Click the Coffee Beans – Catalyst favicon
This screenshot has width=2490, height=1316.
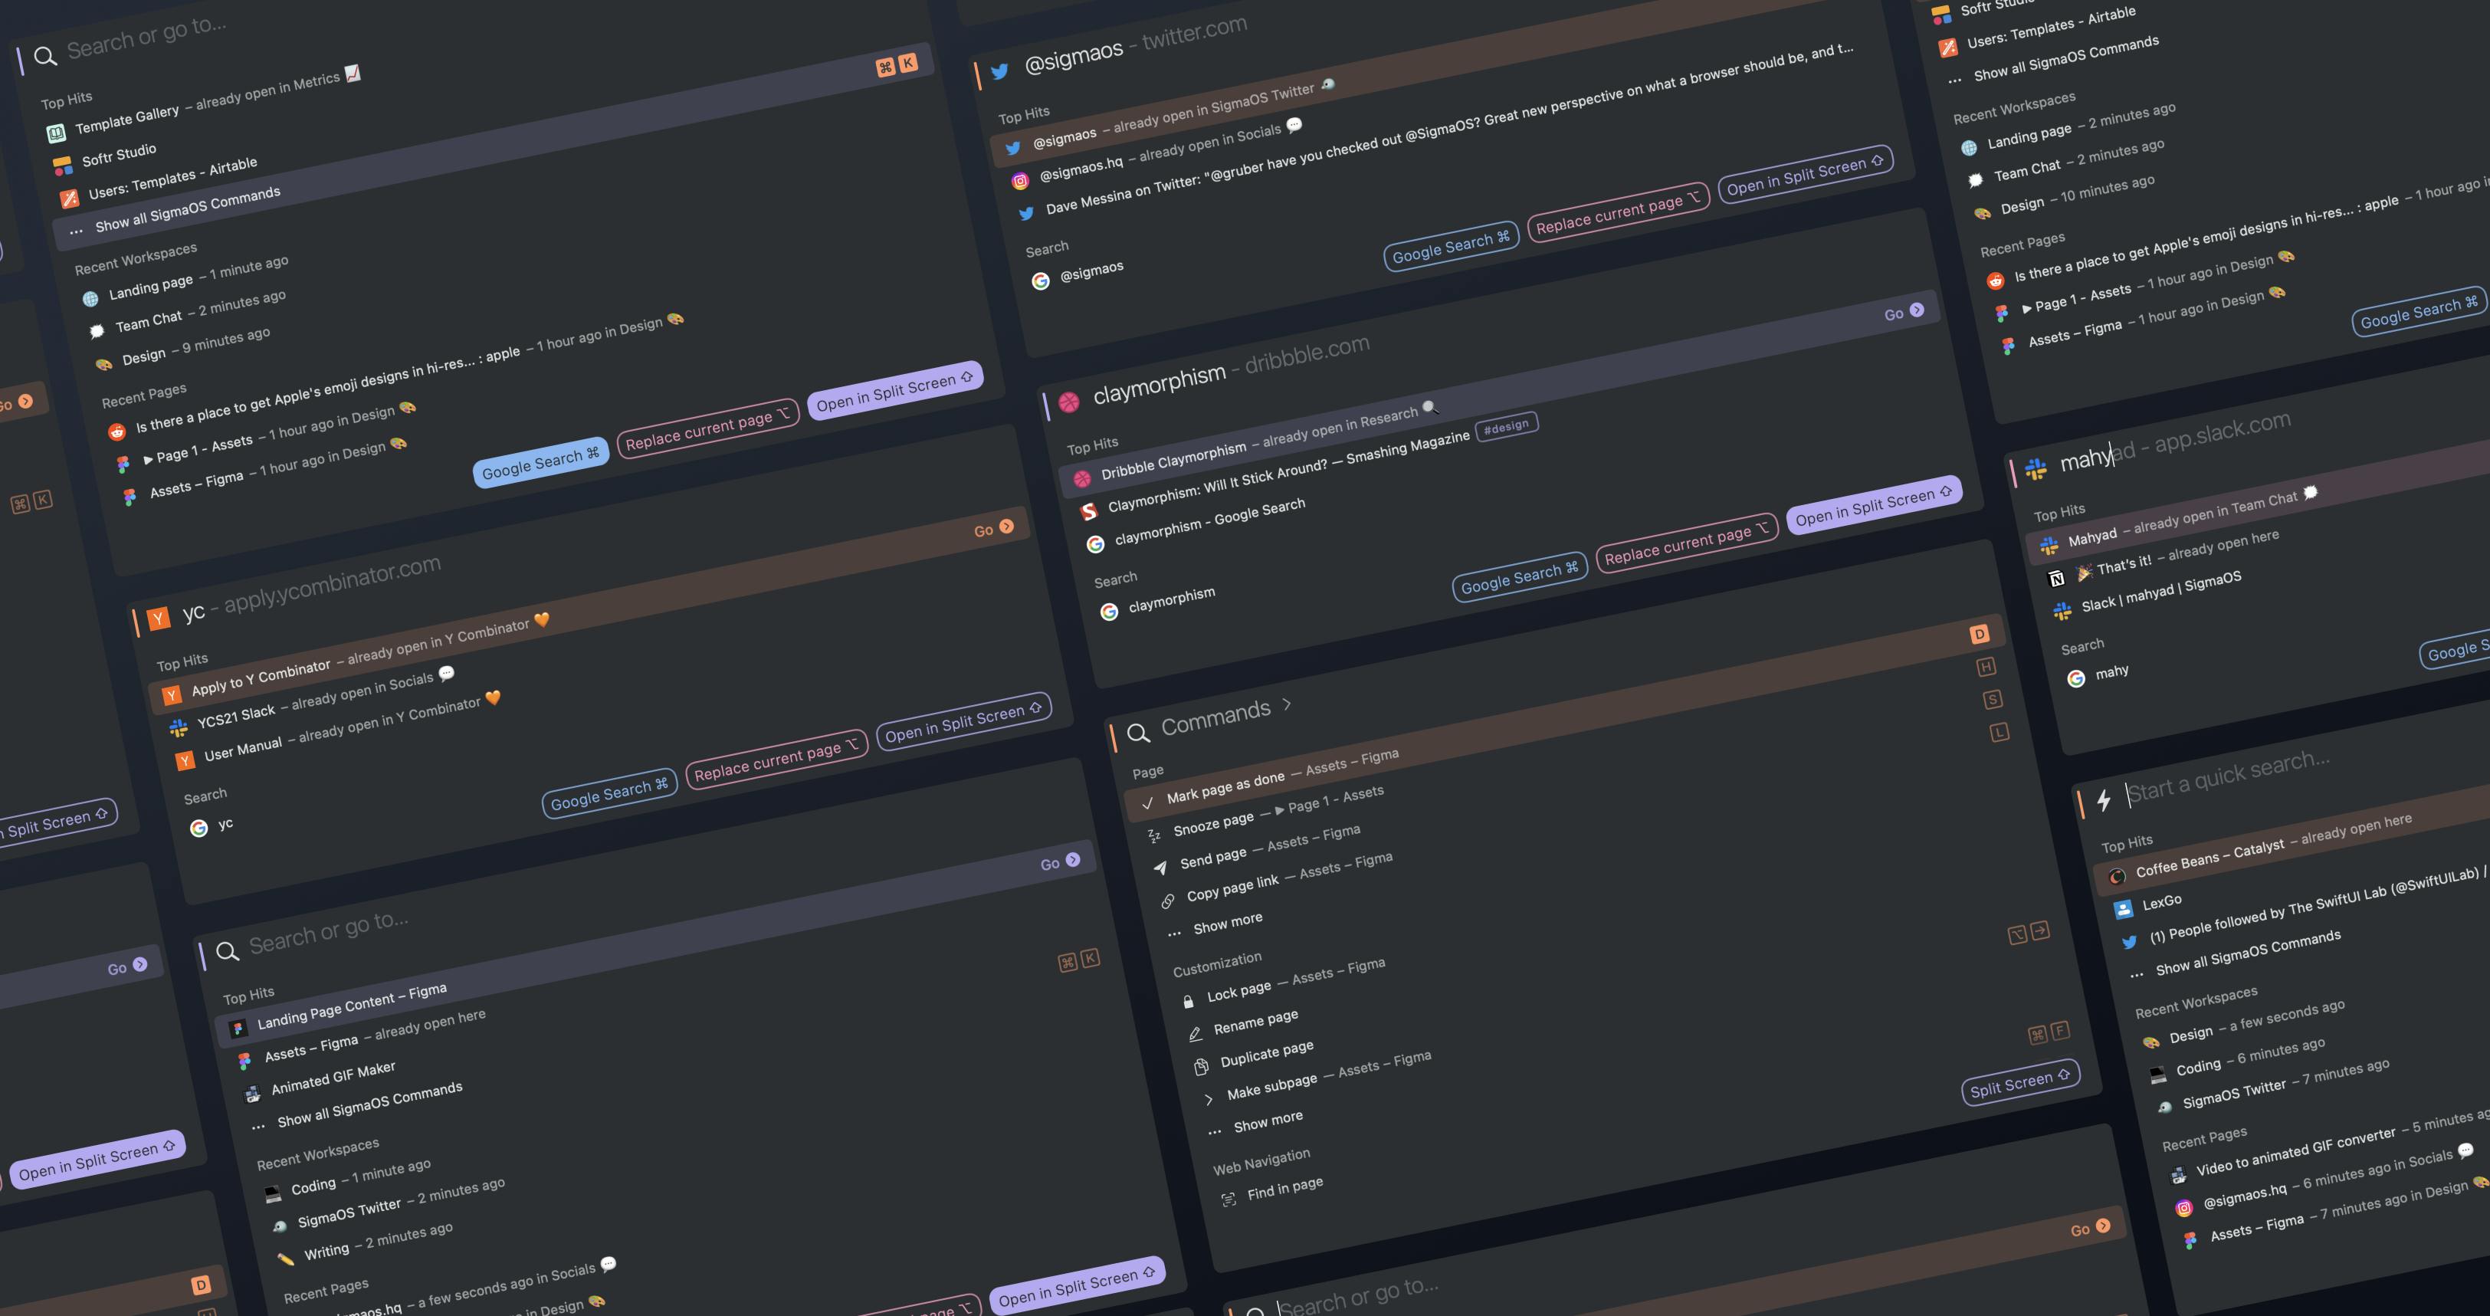point(2117,876)
